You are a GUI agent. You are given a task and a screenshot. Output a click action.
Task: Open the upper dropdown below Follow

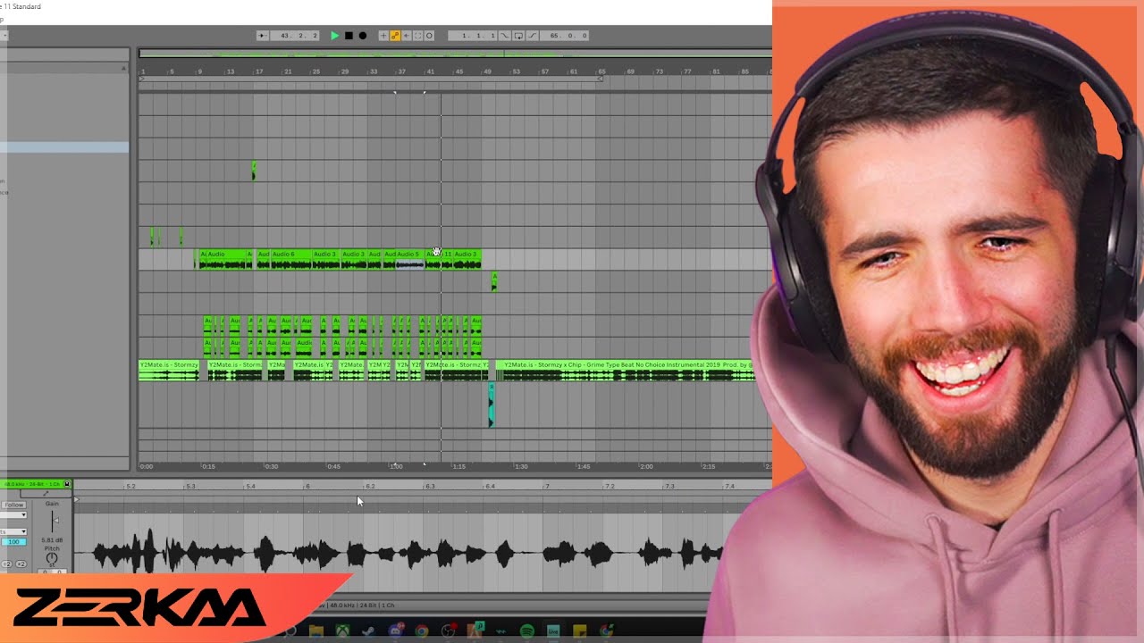[x=13, y=515]
